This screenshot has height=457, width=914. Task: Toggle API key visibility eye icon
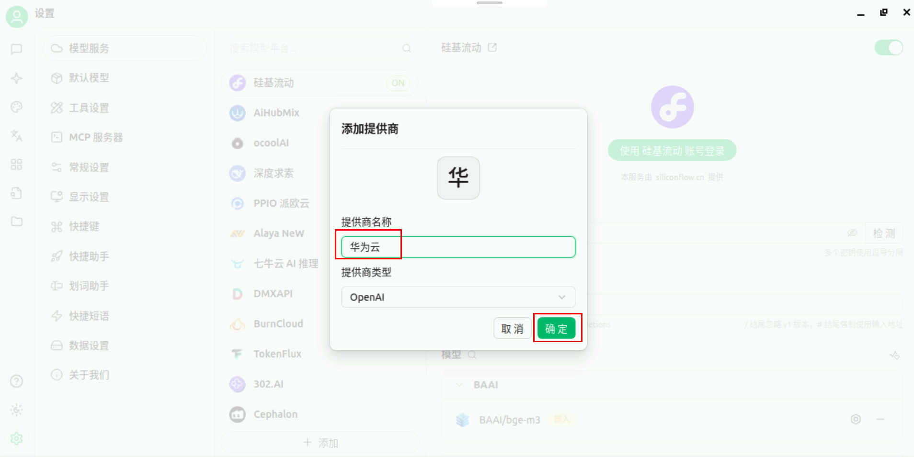[x=852, y=233]
